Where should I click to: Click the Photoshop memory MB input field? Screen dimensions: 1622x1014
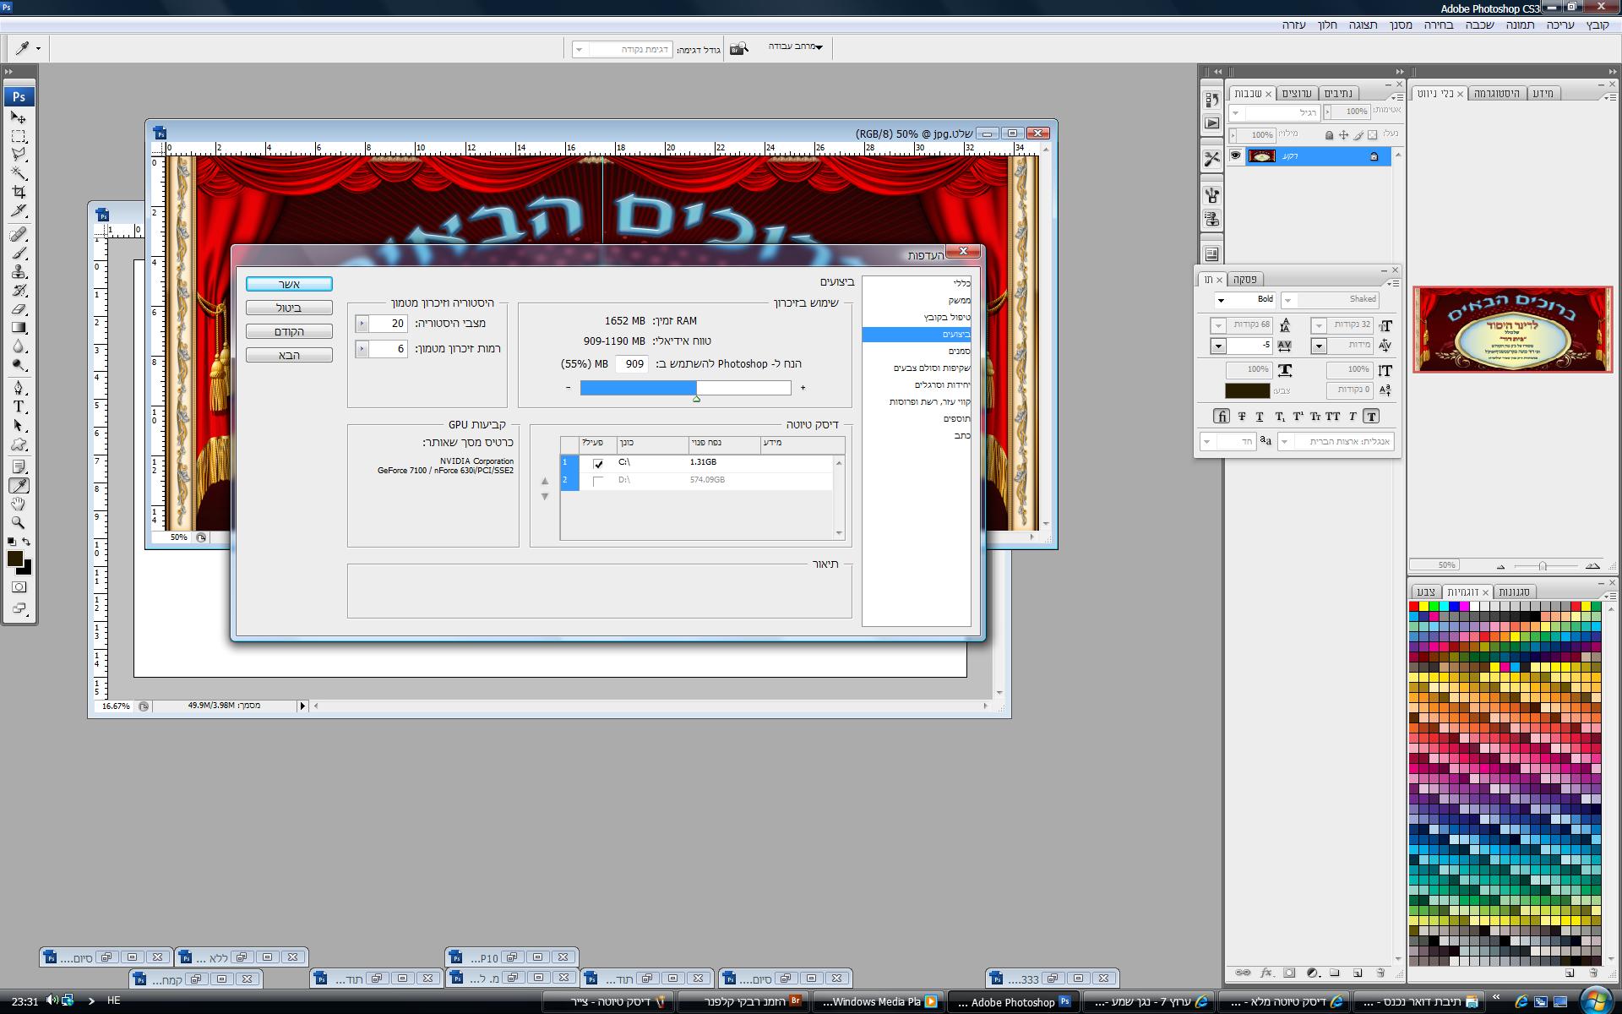point(632,364)
